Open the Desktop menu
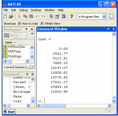This screenshot has width=118, height=116. coord(36,10)
